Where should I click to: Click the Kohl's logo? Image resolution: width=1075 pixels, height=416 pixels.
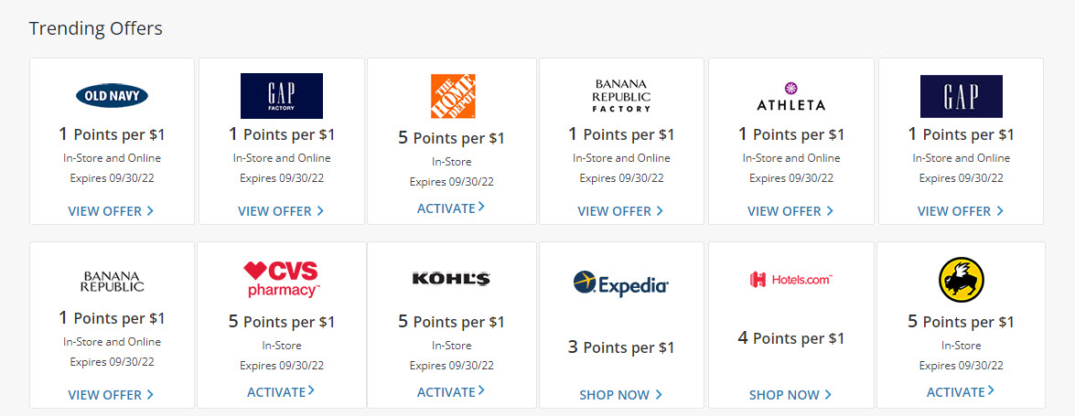[x=451, y=278]
